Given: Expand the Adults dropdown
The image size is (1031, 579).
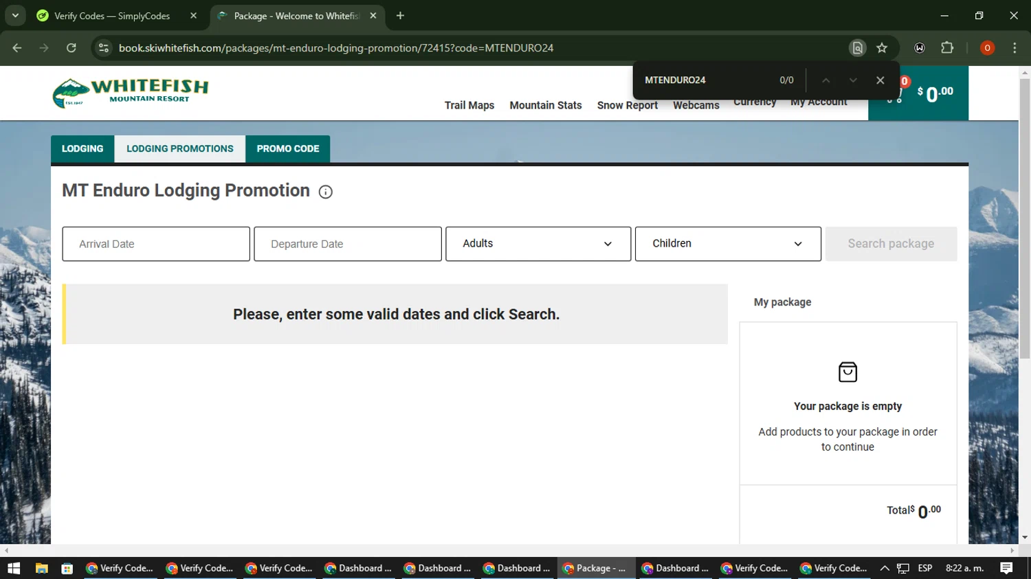Looking at the screenshot, I should [x=538, y=244].
